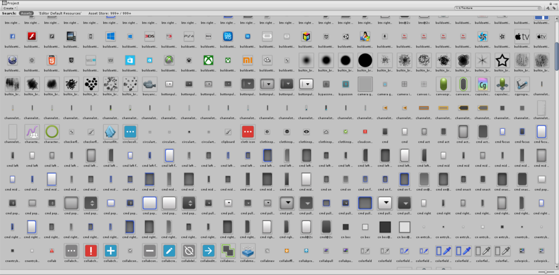Select the large Windows Store bag icon
Image resolution: width=559 pixels, height=275 pixels.
pyautogui.click(x=130, y=60)
